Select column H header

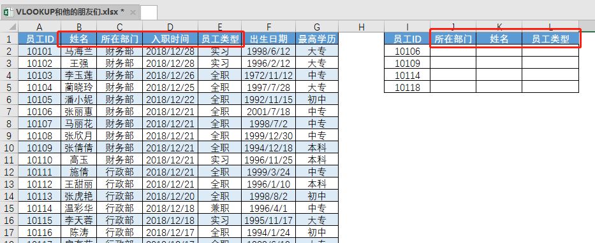[361, 27]
